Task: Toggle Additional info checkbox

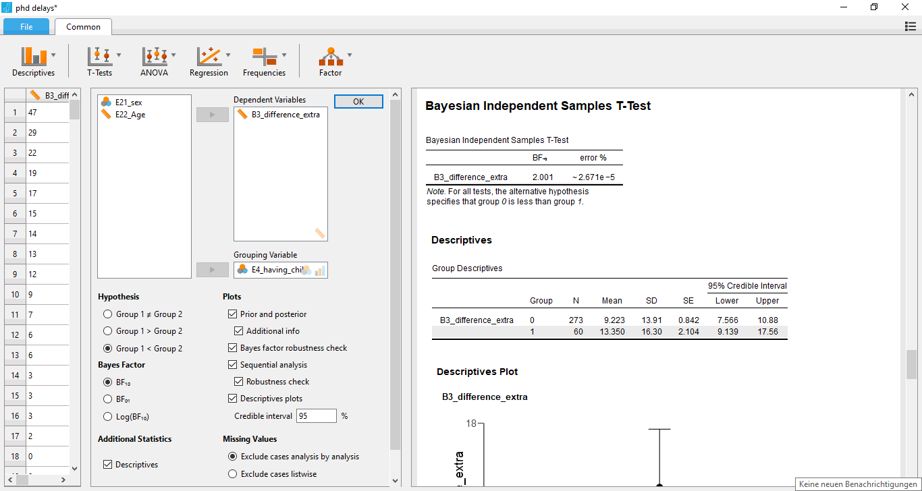Action: click(239, 330)
